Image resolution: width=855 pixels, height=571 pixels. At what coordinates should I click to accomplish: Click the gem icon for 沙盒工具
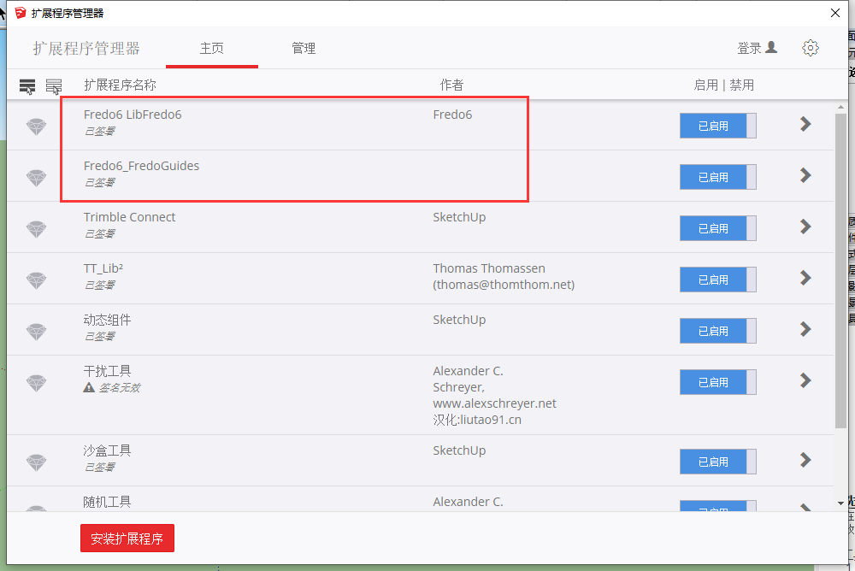pyautogui.click(x=37, y=462)
